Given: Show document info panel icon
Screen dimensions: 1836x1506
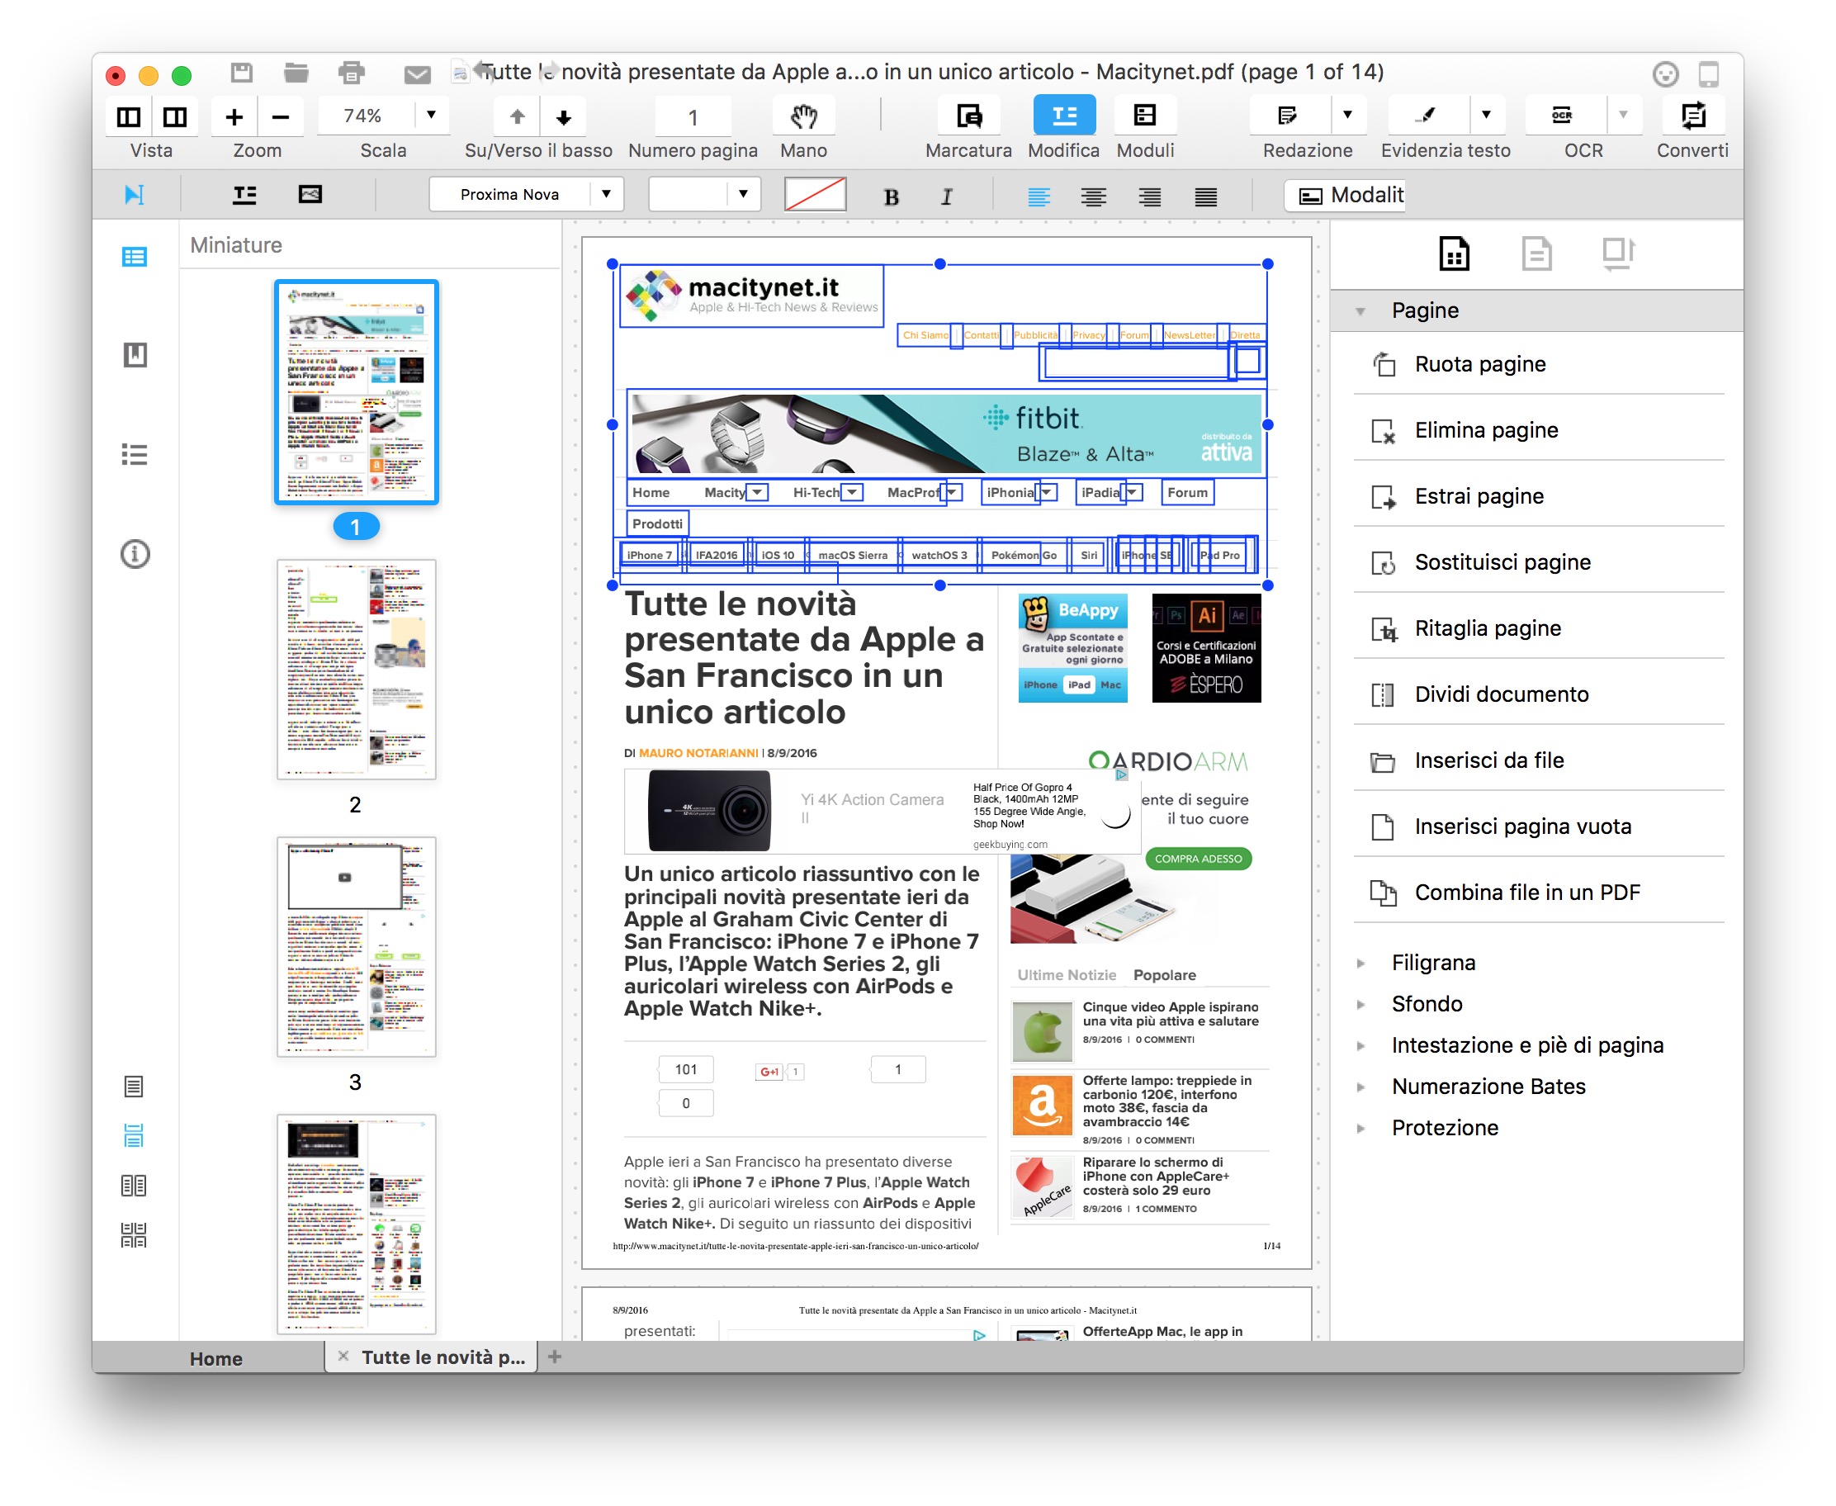Looking at the screenshot, I should tap(135, 553).
